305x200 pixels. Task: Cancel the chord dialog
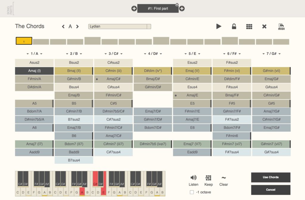(x=270, y=190)
